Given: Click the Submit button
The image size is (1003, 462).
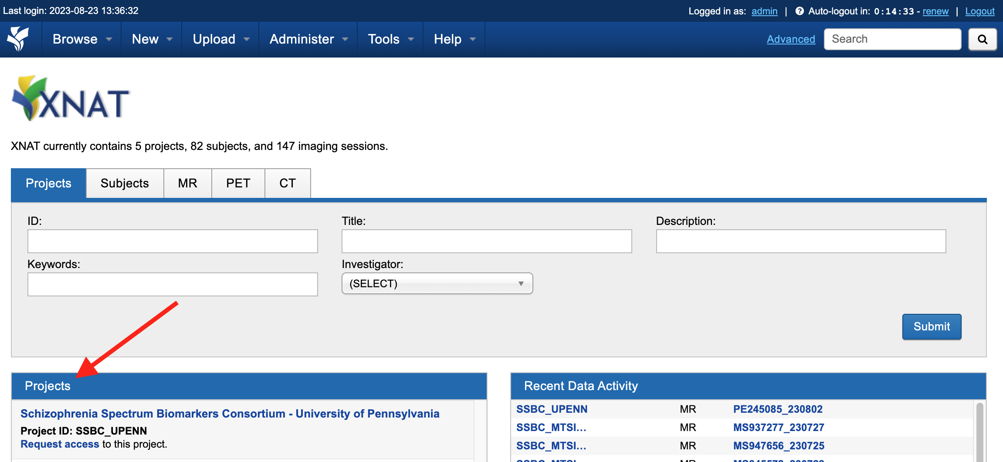Looking at the screenshot, I should [932, 326].
